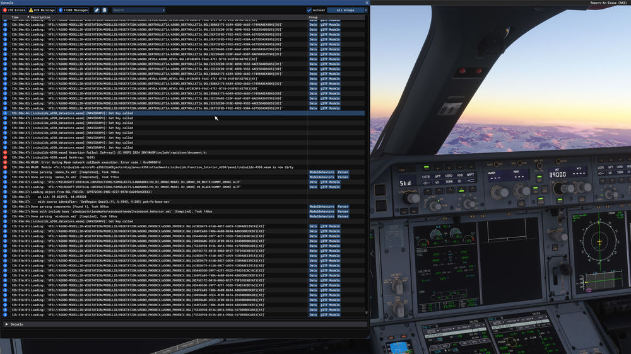The height and width of the screenshot is (354, 631).
Task: Click ModelBehaviors tag on 'include base' row
Action: pyautogui.click(x=322, y=212)
